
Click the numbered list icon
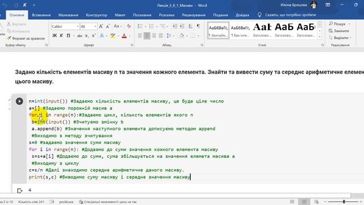151,26
